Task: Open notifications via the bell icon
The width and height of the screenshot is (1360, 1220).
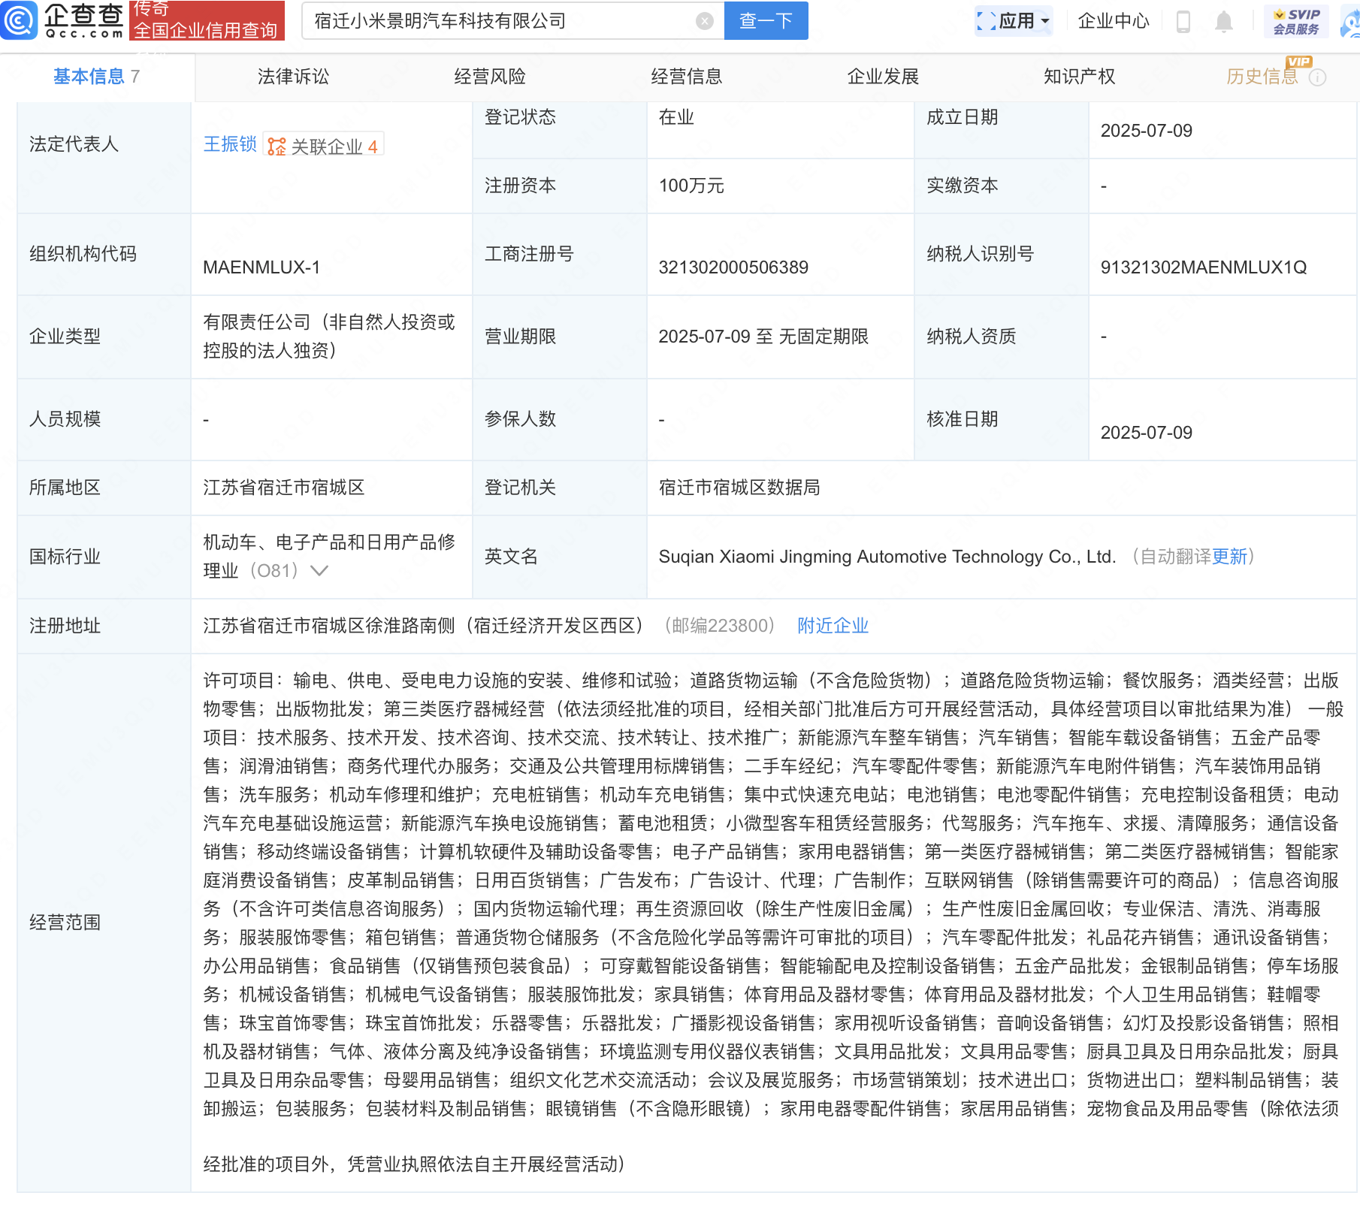Action: pyautogui.click(x=1223, y=22)
